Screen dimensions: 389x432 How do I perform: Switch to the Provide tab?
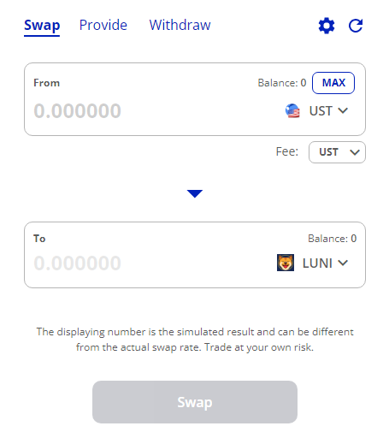103,25
